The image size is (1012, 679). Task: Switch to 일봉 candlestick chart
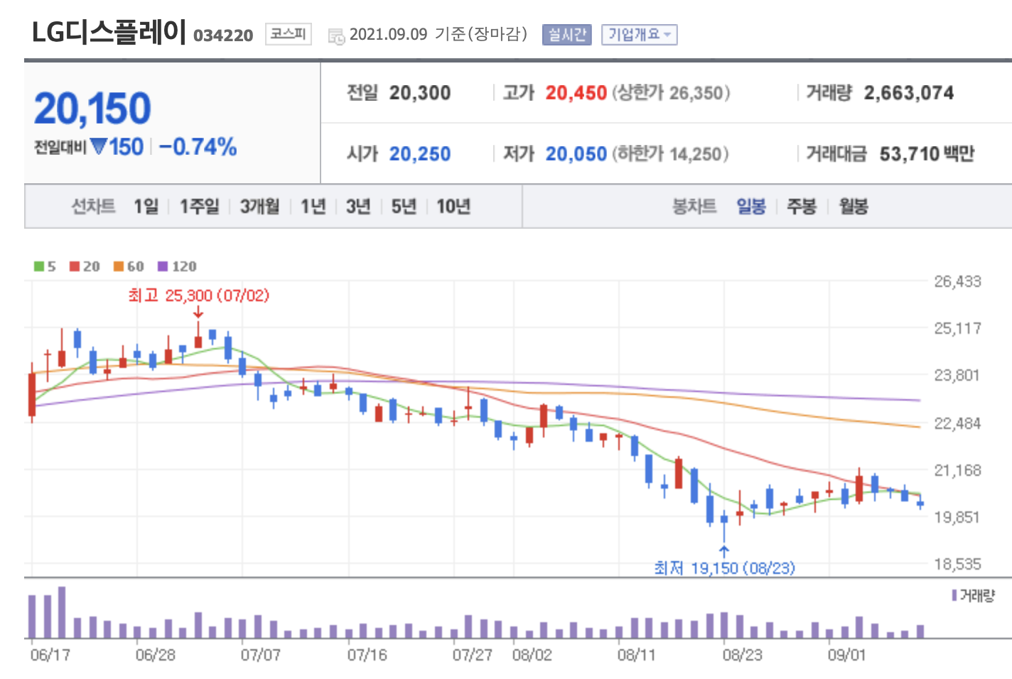pyautogui.click(x=751, y=207)
